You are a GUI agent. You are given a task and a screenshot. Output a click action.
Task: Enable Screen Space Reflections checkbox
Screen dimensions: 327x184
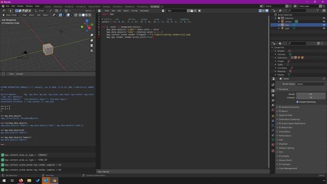pyautogui.click(x=280, y=124)
